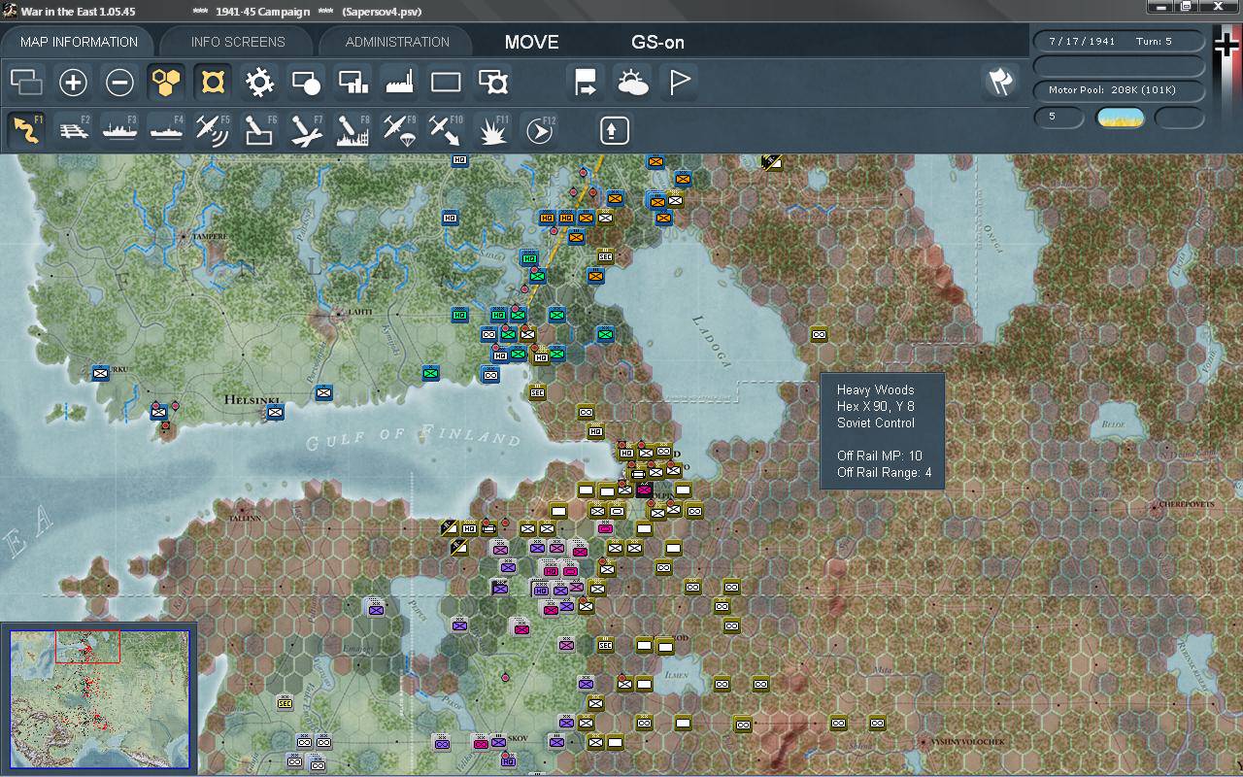Viewport: 1243px width, 777px height.
Task: Select the F2 rail mode icon
Action: click(73, 129)
